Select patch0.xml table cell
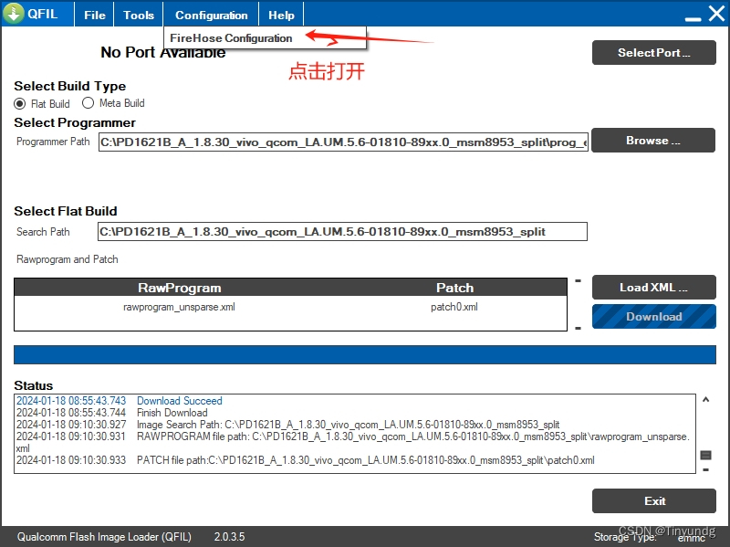The image size is (730, 547). click(454, 307)
